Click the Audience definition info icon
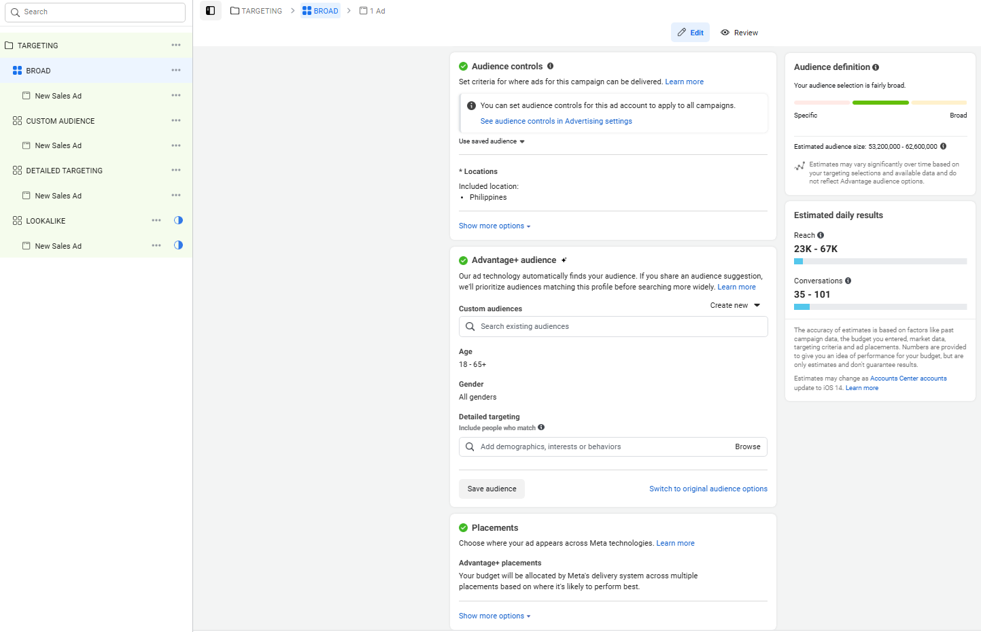 point(876,67)
